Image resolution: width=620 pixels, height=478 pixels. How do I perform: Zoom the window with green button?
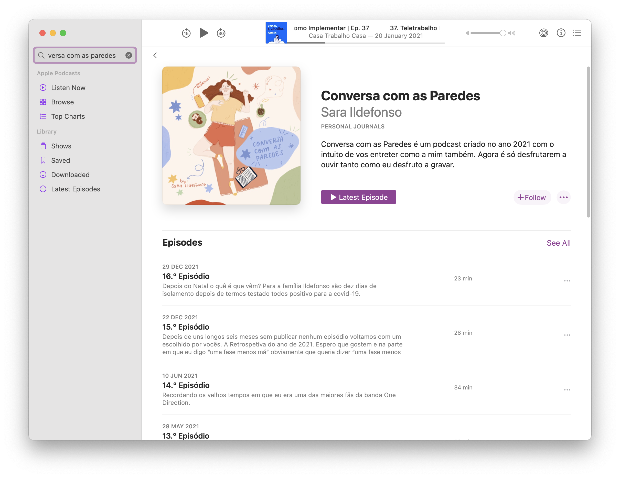(63, 33)
